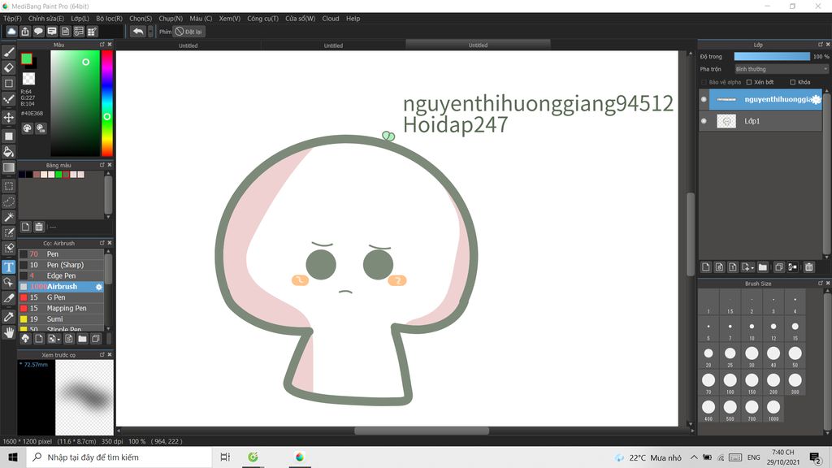Add a new layer in Layers panel
The width and height of the screenshot is (832, 468).
pos(706,267)
